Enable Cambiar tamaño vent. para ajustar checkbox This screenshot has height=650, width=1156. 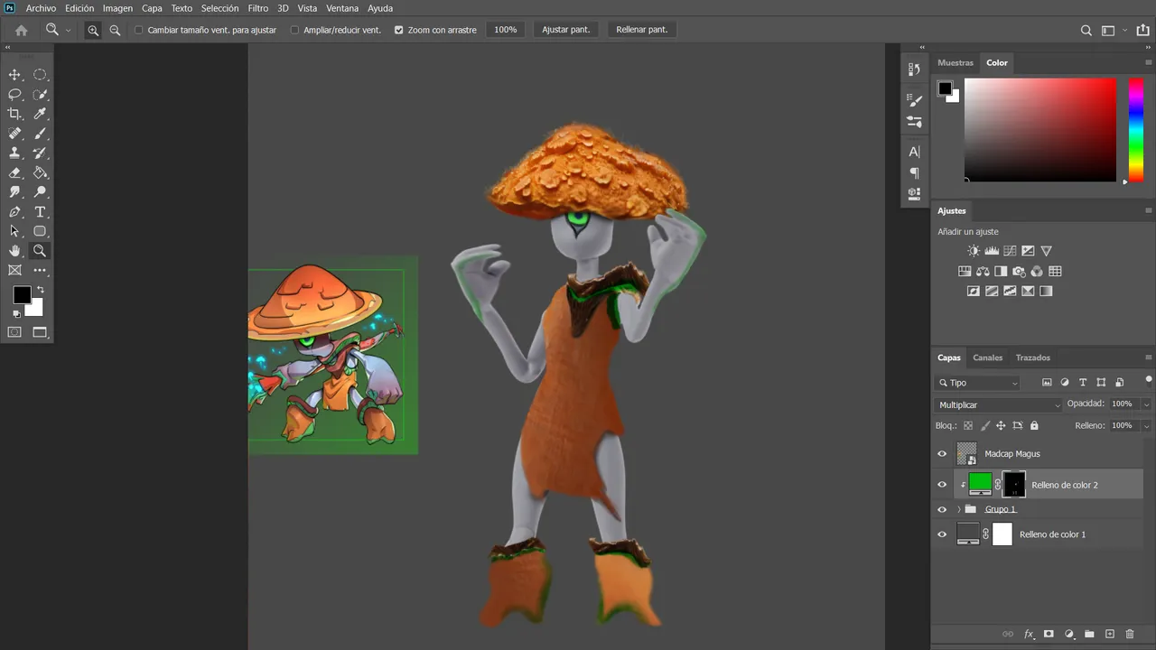(x=139, y=30)
